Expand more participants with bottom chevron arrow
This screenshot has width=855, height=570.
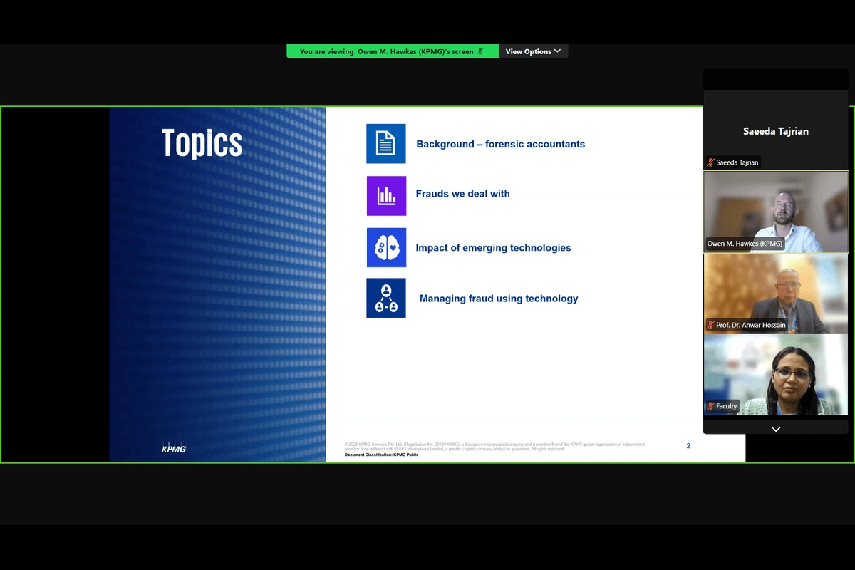tap(776, 429)
